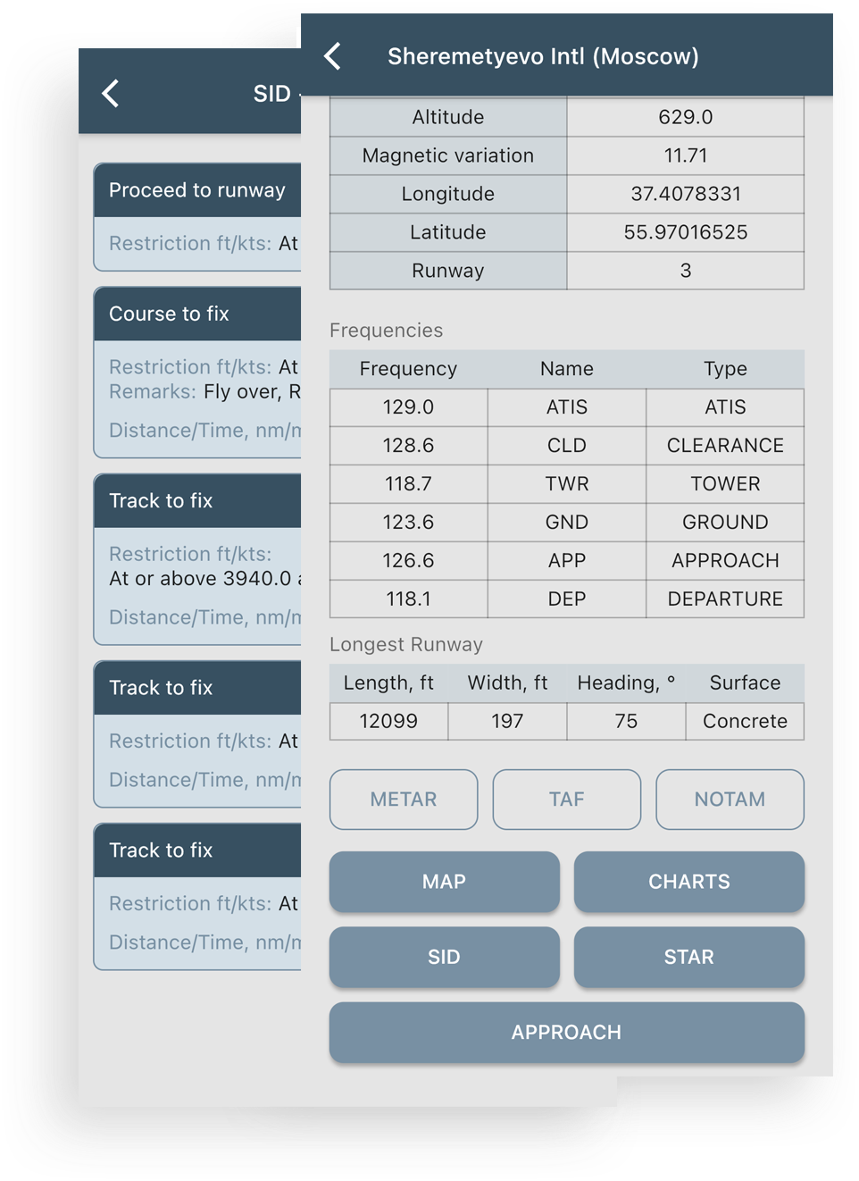This screenshot has width=859, height=1181.
Task: Select the Track to fix card with 3940.0 restriction
Action: pos(197,559)
